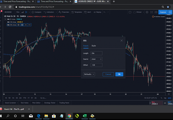Open the Source dropdown

point(96,59)
